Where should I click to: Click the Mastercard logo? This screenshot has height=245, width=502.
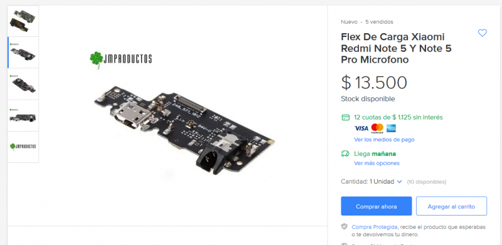[x=377, y=128]
